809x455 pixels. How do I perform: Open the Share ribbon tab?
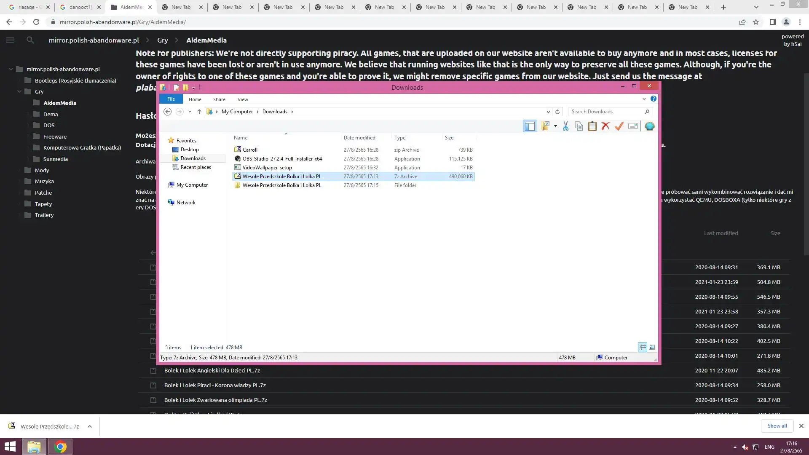click(x=219, y=99)
